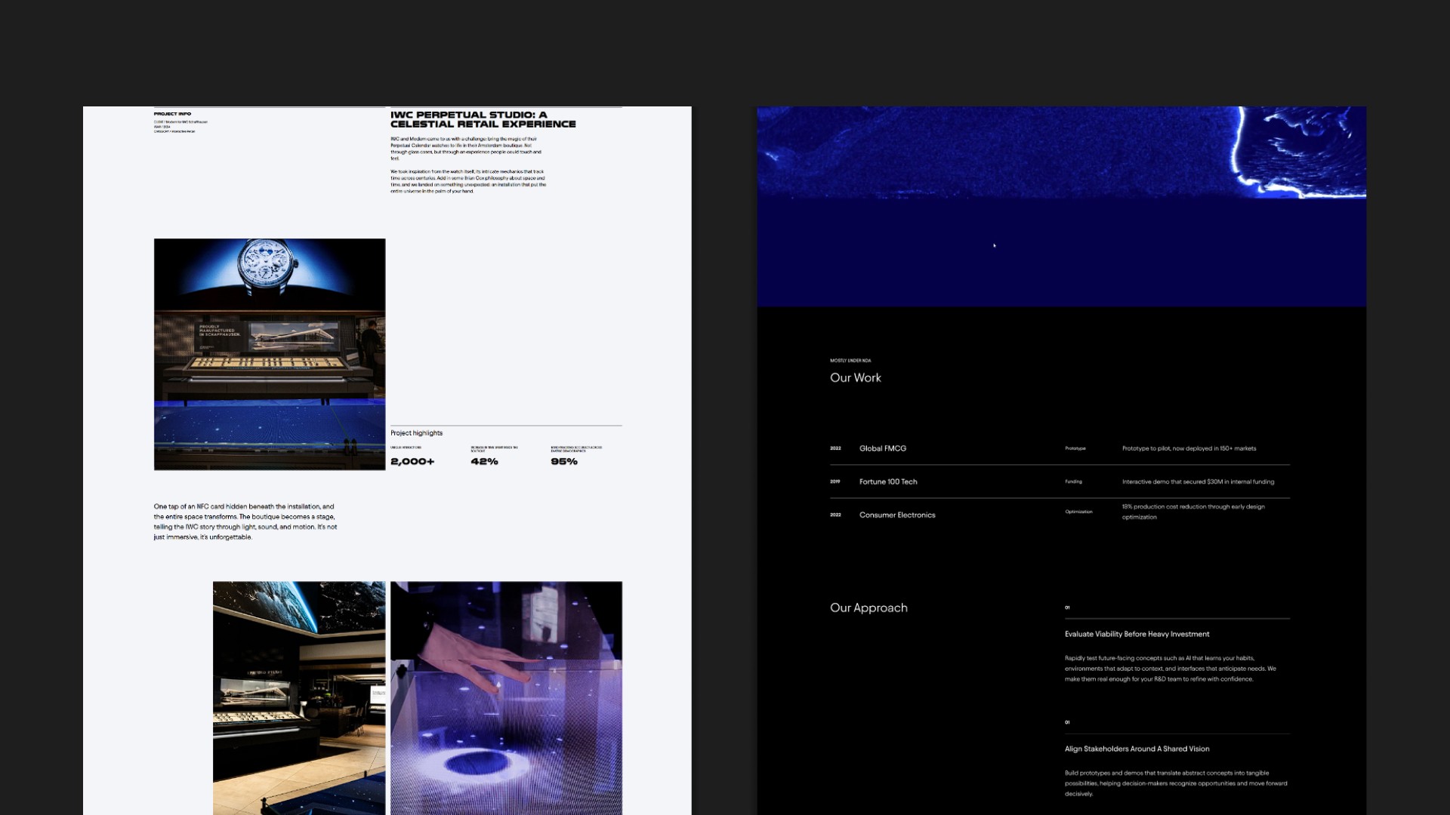Screen dimensions: 1450x815
Task: Select Evaluate Viability Before Heavy Investment heading
Action: point(1137,635)
